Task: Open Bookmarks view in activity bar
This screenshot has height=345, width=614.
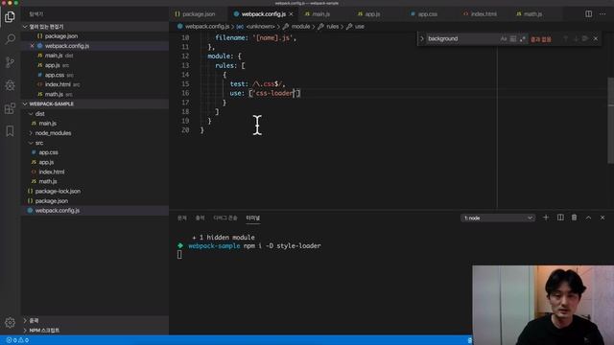Action: click(x=10, y=131)
